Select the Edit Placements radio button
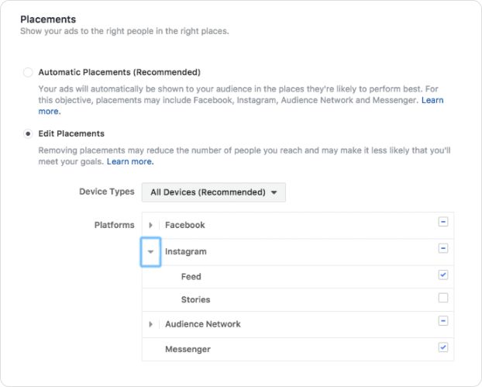Image resolution: width=482 pixels, height=387 pixels. [29, 133]
